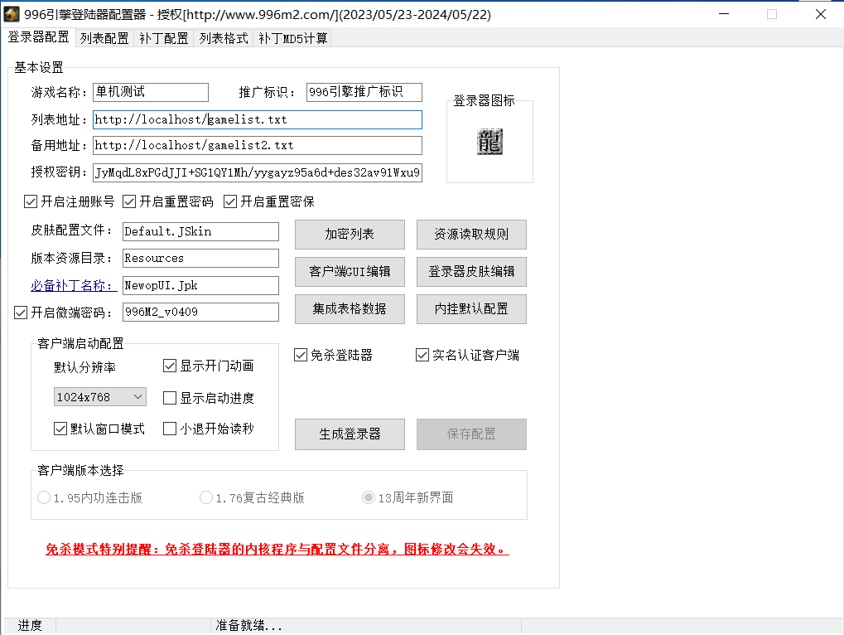Click the 加密列表 button
This screenshot has width=844, height=635.
[x=350, y=235]
